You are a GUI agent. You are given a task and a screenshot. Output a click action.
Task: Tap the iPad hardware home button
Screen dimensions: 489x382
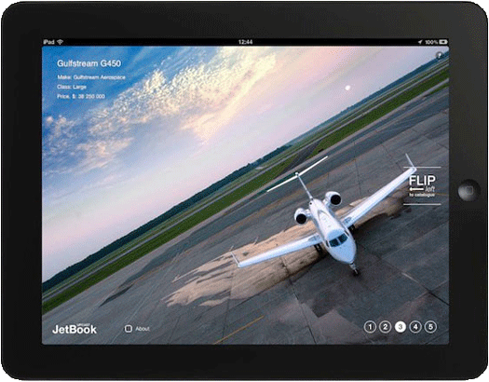[469, 190]
